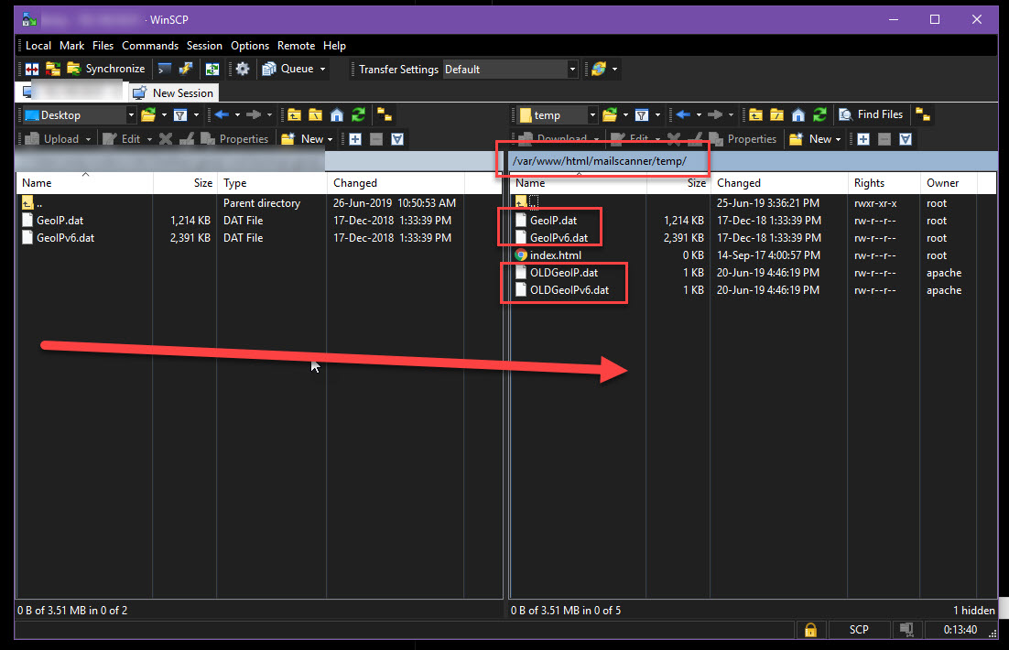Click the local panel refresh icon
The height and width of the screenshot is (650, 1009).
358,115
